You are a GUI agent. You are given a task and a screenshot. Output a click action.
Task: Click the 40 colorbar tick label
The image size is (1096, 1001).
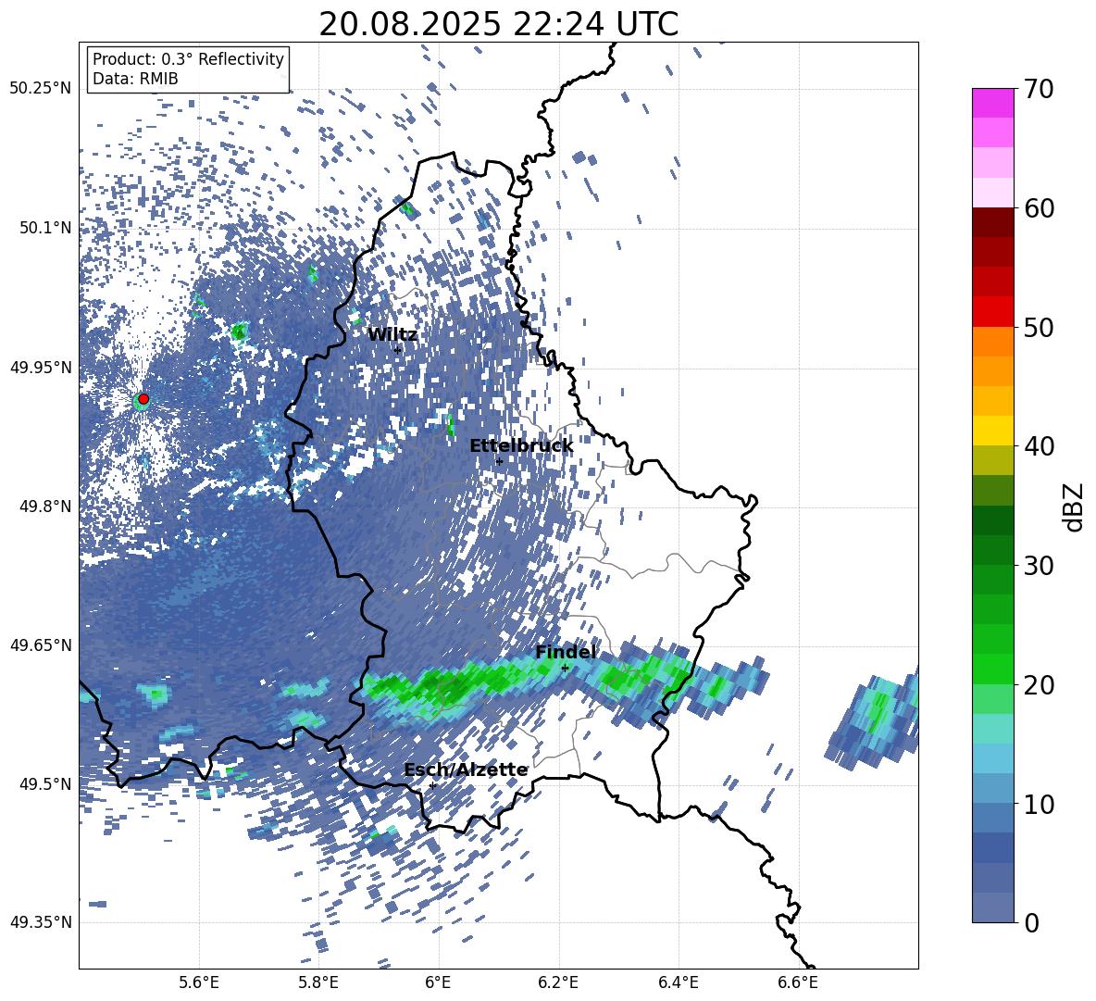1039,446
